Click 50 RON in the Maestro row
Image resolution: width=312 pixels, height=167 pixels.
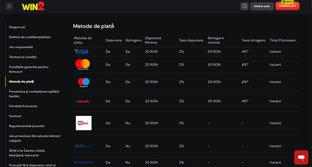click(214, 82)
